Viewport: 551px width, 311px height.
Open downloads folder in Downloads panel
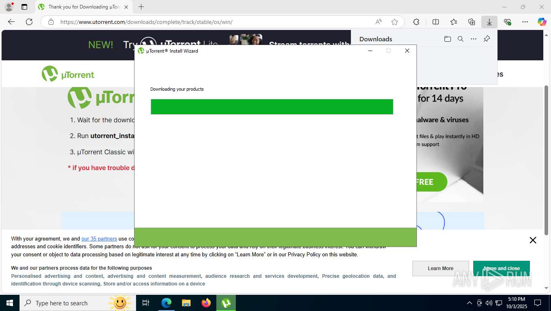(x=447, y=39)
